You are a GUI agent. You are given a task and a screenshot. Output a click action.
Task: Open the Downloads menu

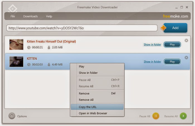tap(30, 16)
